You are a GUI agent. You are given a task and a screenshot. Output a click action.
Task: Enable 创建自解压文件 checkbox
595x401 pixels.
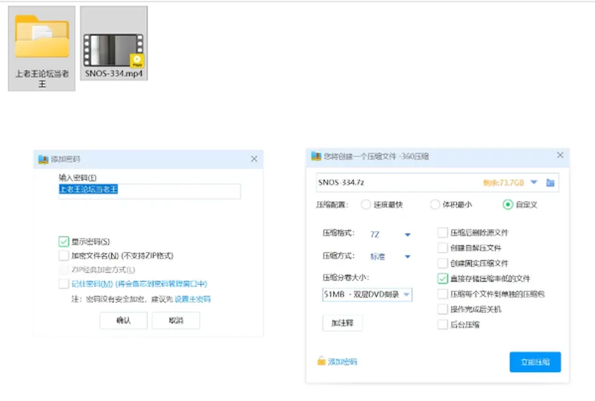pyautogui.click(x=443, y=248)
